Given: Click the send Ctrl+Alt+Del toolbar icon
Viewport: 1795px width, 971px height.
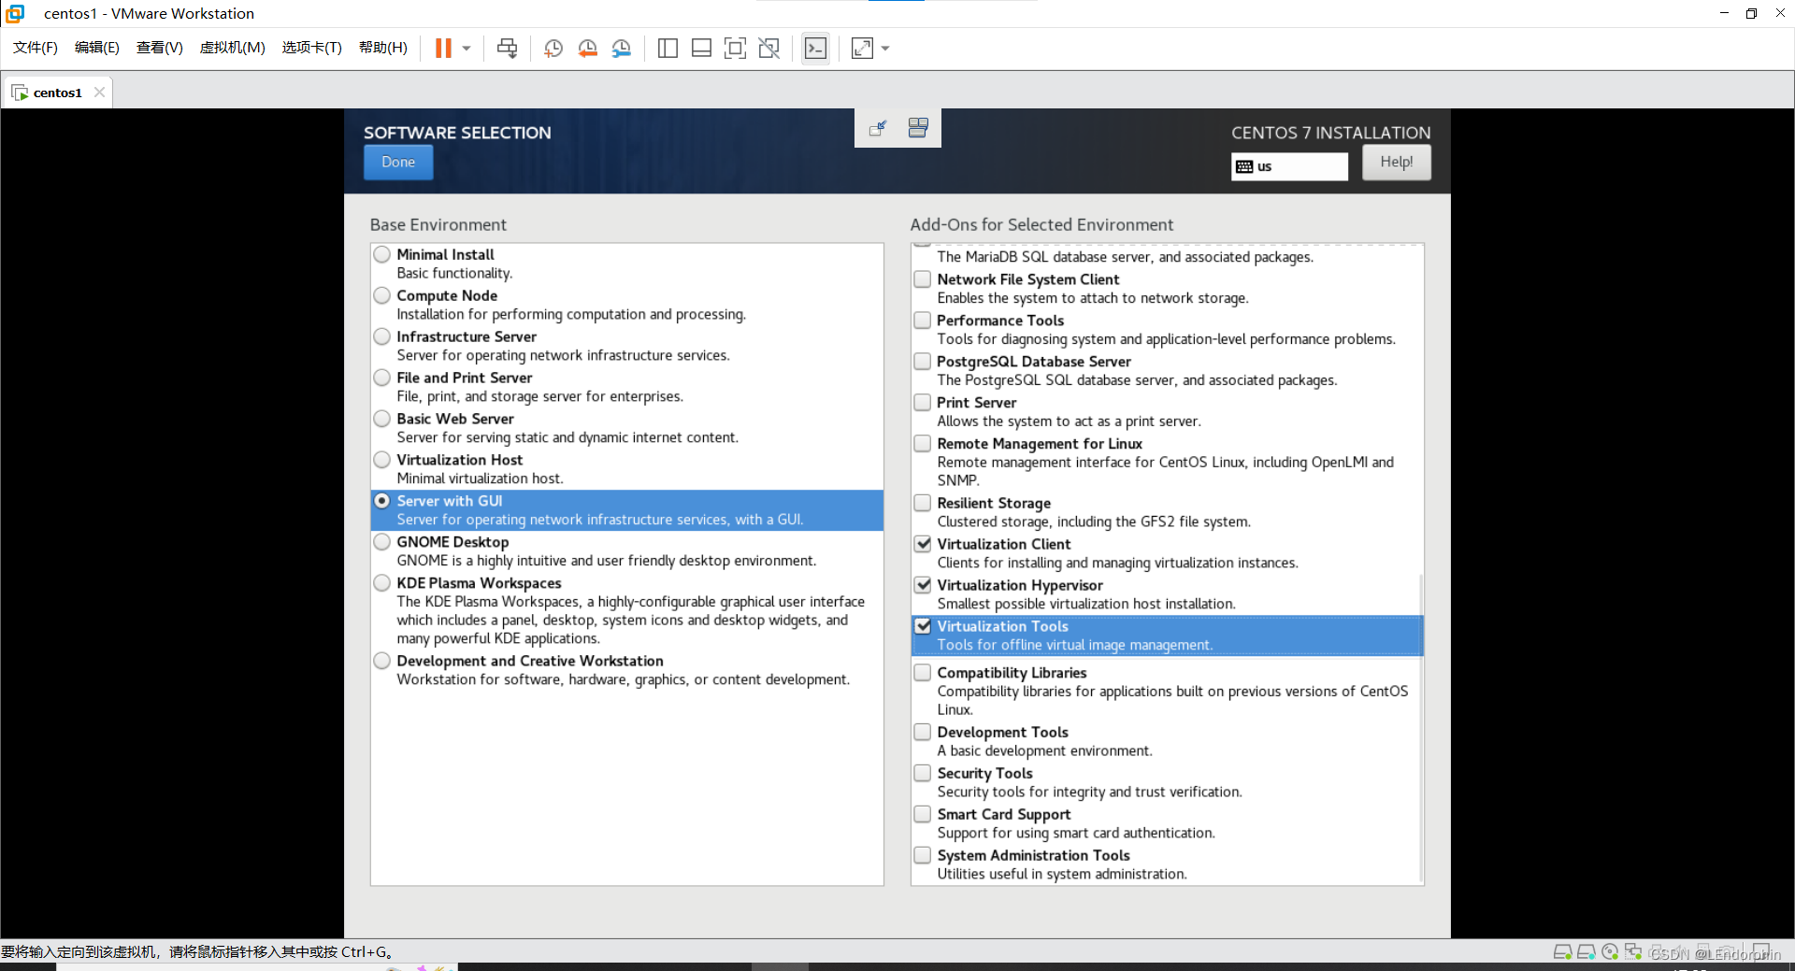Looking at the screenshot, I should [507, 48].
